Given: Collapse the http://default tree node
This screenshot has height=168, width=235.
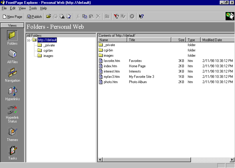Looking at the screenshot, I should click(x=28, y=40).
